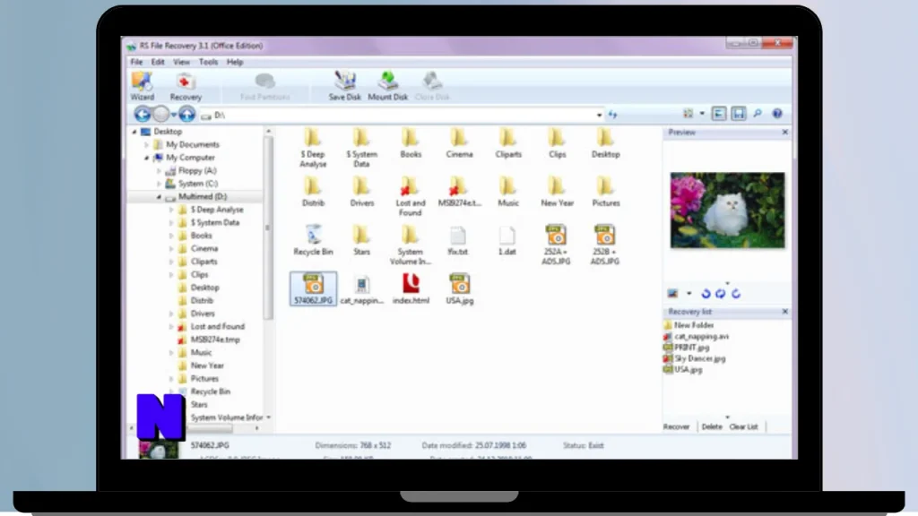The image size is (918, 516).
Task: Open the Help menu
Action: coord(235,62)
